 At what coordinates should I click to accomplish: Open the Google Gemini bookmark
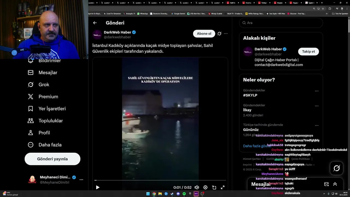coord(178,13)
